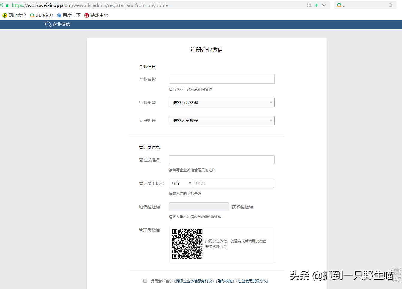
Task: Click the 手机号 input field
Action: pos(234,183)
